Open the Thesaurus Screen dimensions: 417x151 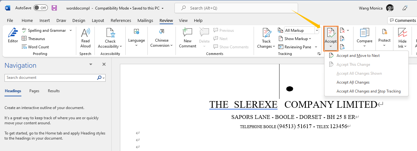coord(33,39)
